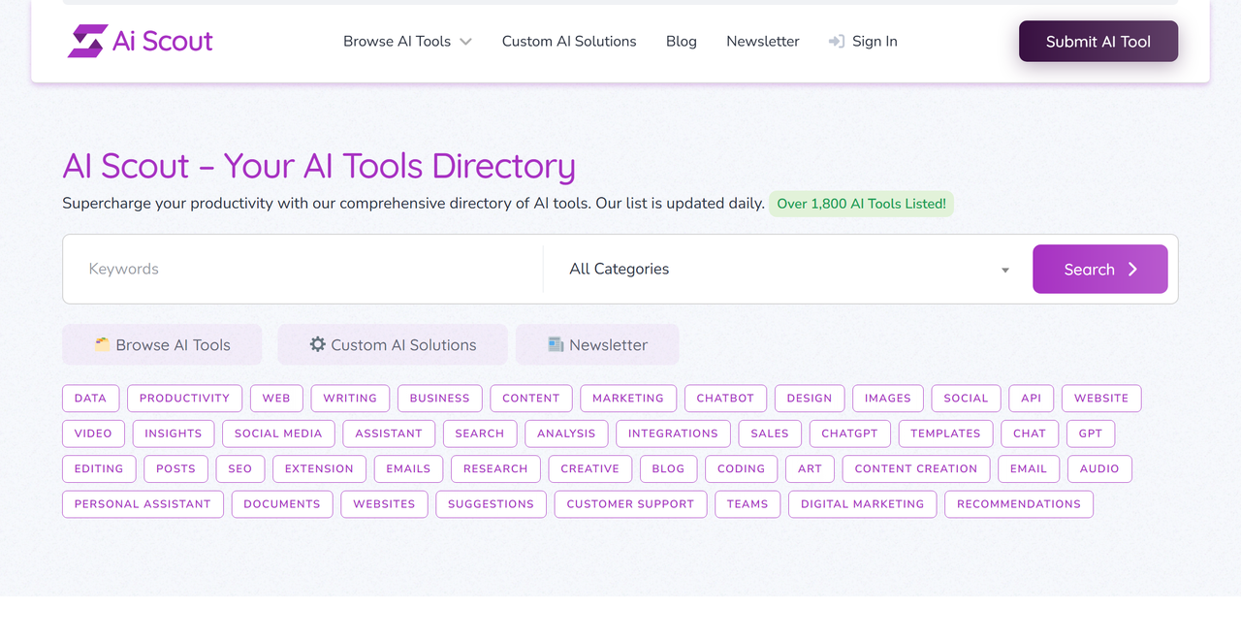Choose the CHATBOT tag
The image size is (1241, 642).
click(x=725, y=398)
